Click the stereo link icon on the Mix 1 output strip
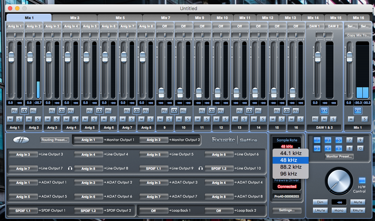Screen dimensions: 375x221 358,111
